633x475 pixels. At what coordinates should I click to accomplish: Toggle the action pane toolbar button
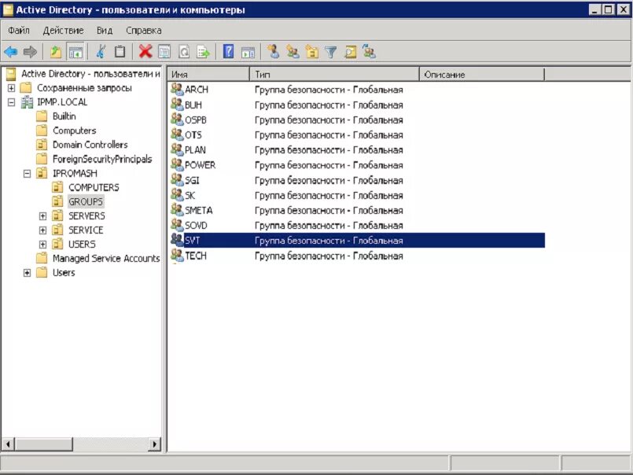coord(248,52)
